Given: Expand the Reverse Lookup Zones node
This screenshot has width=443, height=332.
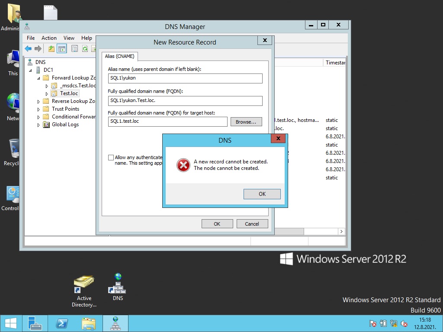Looking at the screenshot, I should [x=39, y=101].
